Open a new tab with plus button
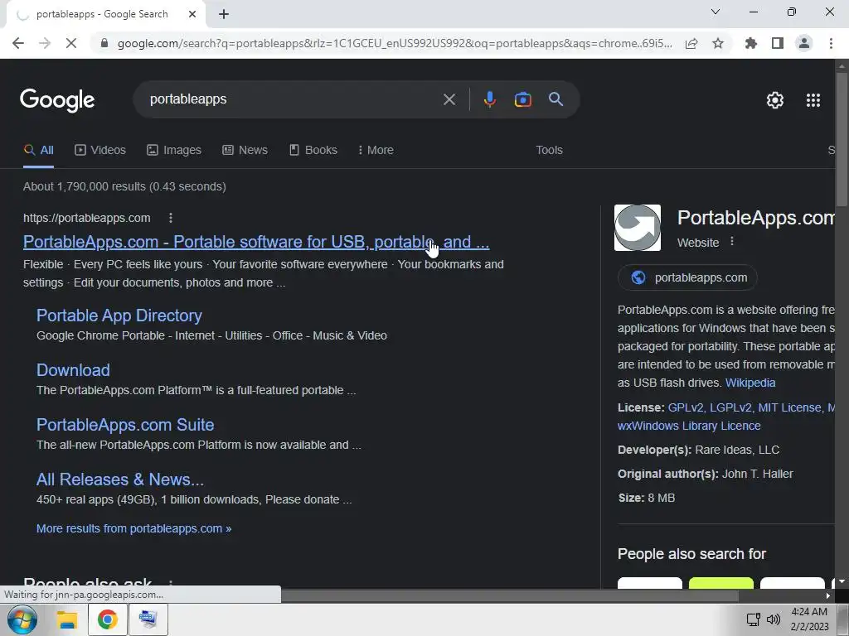The height and width of the screenshot is (636, 849). pos(224,14)
